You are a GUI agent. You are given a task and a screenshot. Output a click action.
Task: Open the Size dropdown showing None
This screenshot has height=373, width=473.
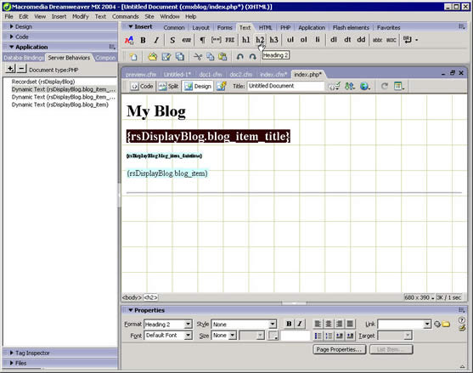(233, 336)
